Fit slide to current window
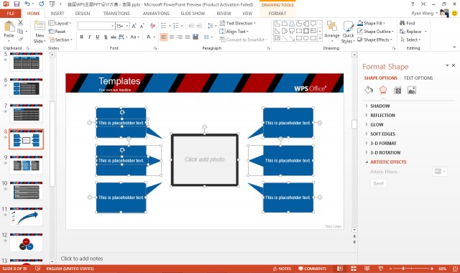The height and width of the screenshot is (273, 460). (x=455, y=269)
